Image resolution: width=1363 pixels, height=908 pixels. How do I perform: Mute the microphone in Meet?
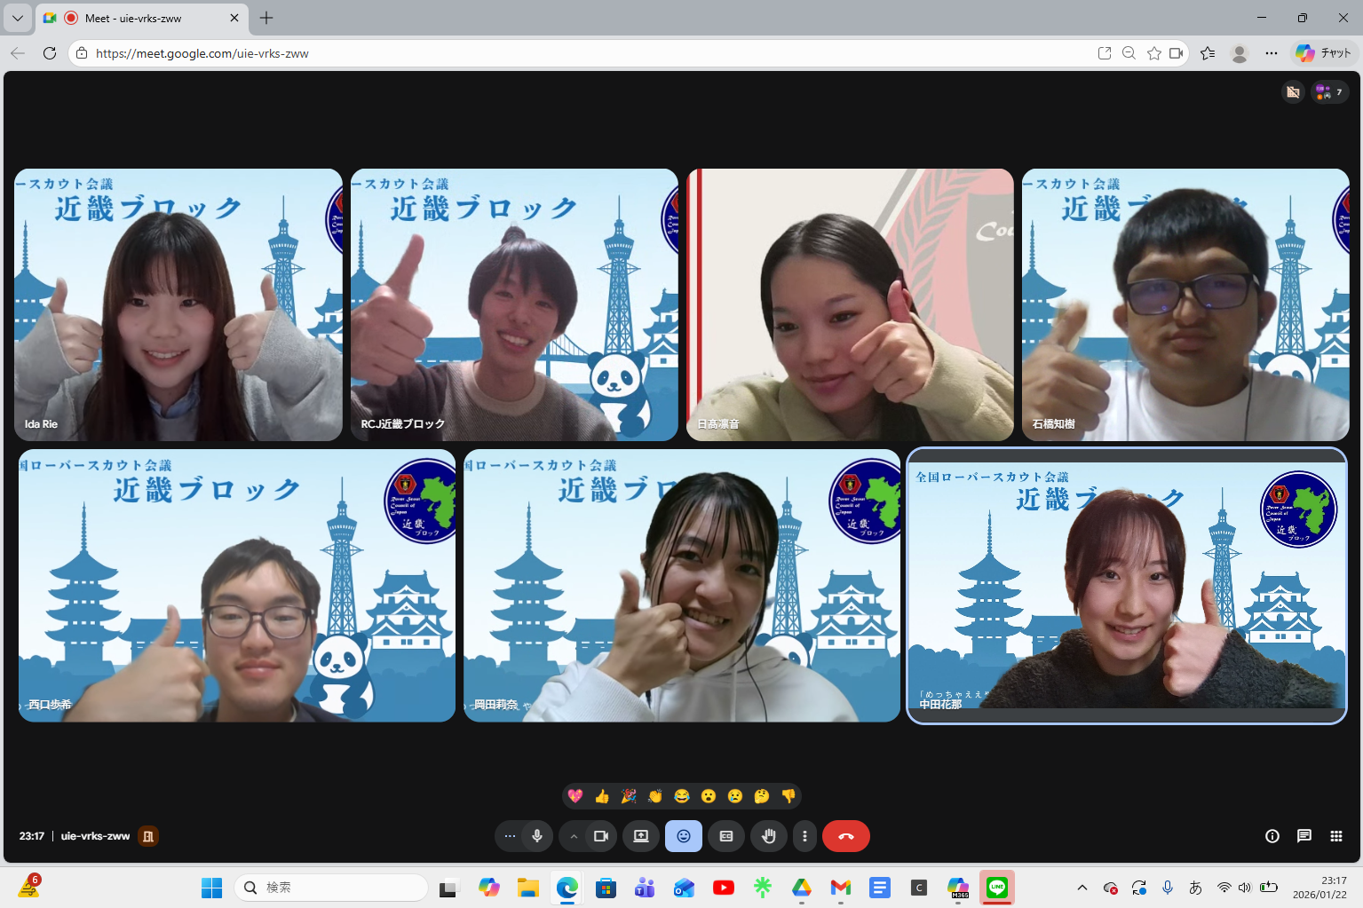pos(536,836)
